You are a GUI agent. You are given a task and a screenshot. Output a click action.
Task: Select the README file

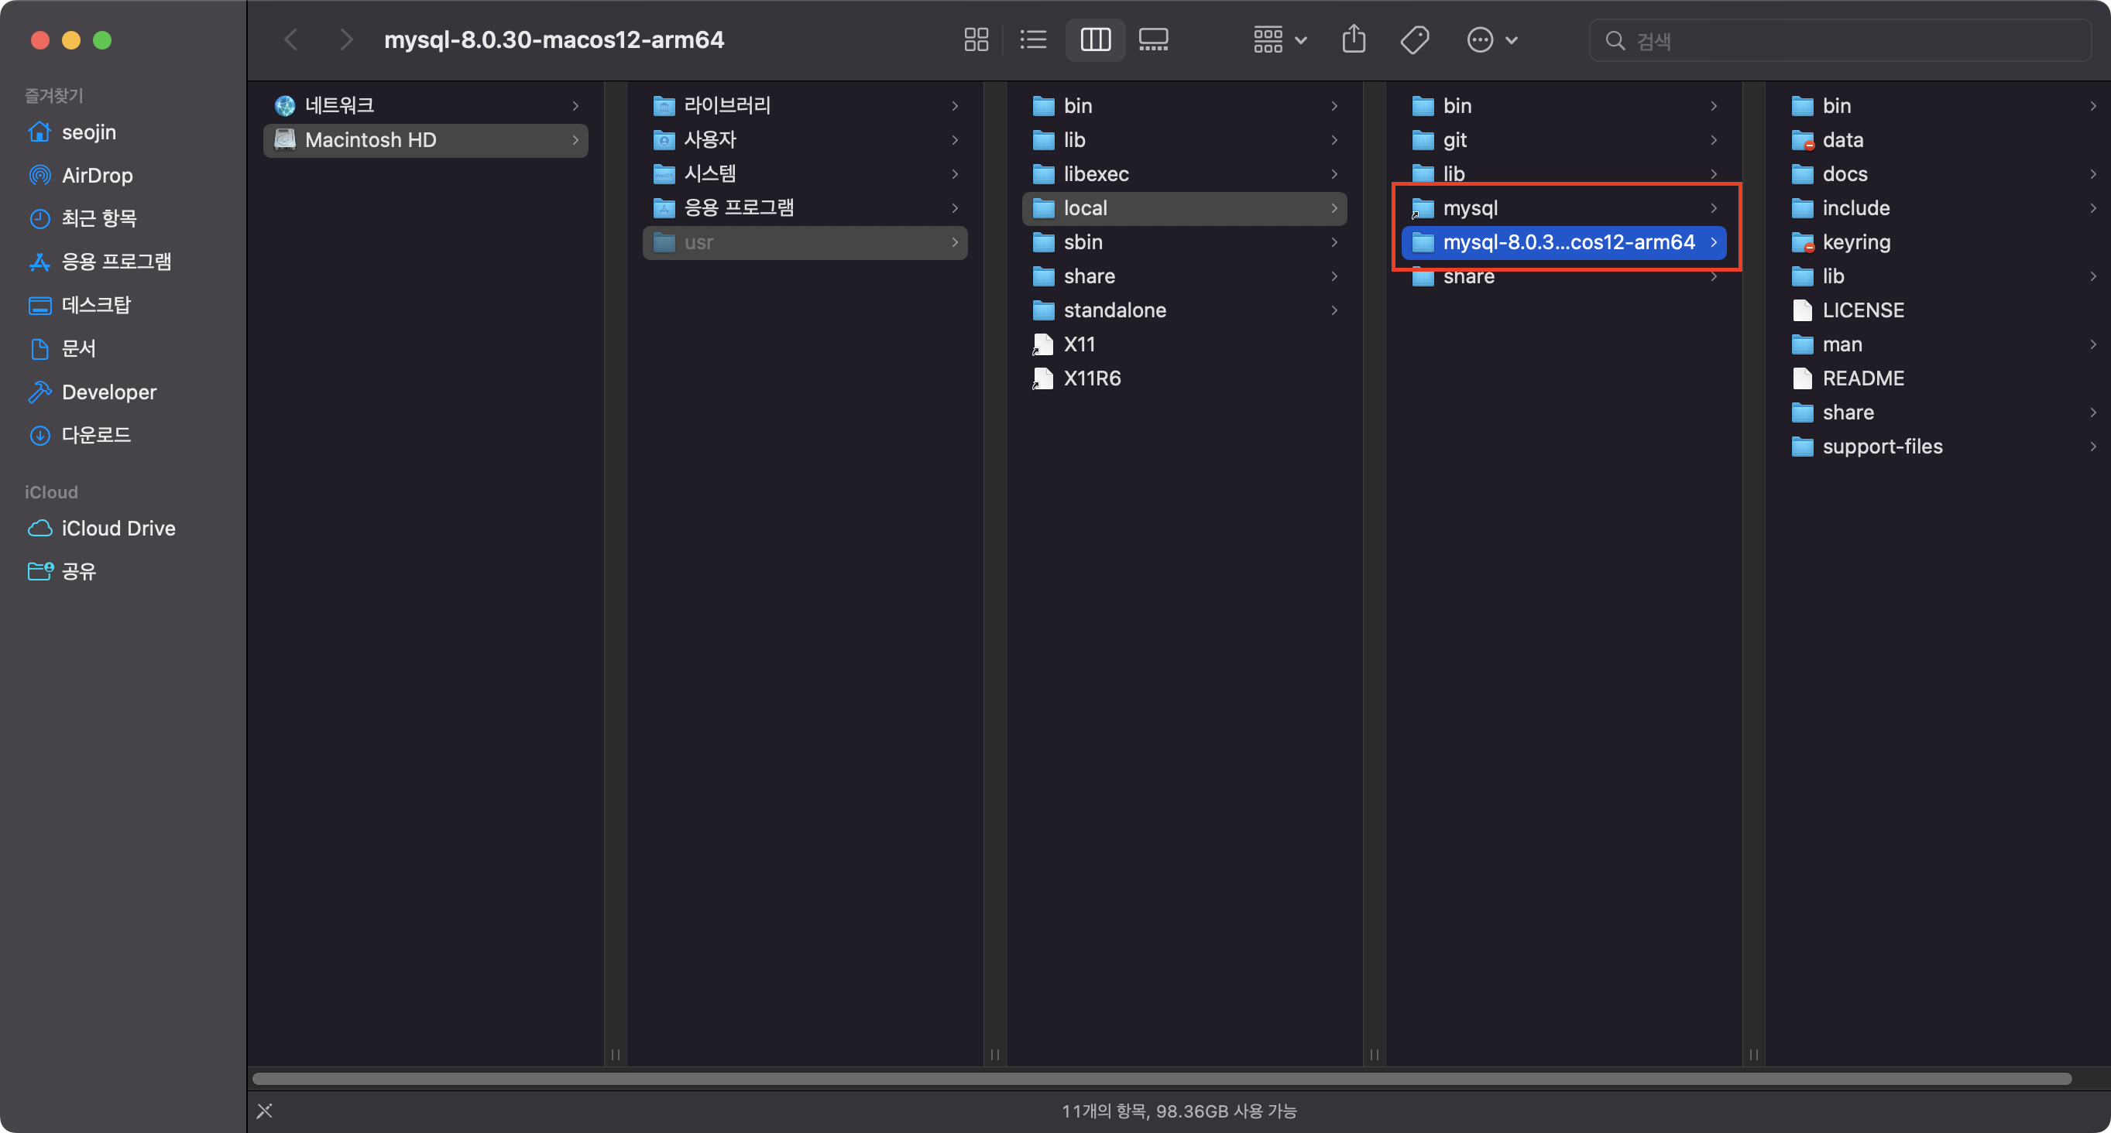1862,378
